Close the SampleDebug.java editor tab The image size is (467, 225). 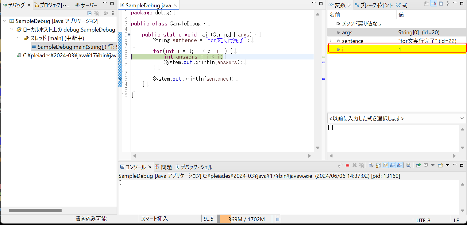(176, 6)
